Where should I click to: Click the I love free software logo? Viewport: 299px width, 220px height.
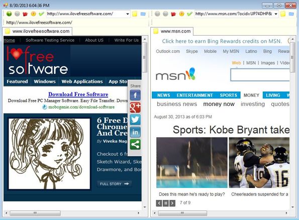click(37, 60)
